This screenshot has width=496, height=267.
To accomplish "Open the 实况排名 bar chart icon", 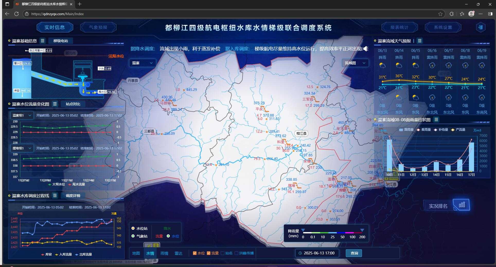I will click(x=462, y=205).
